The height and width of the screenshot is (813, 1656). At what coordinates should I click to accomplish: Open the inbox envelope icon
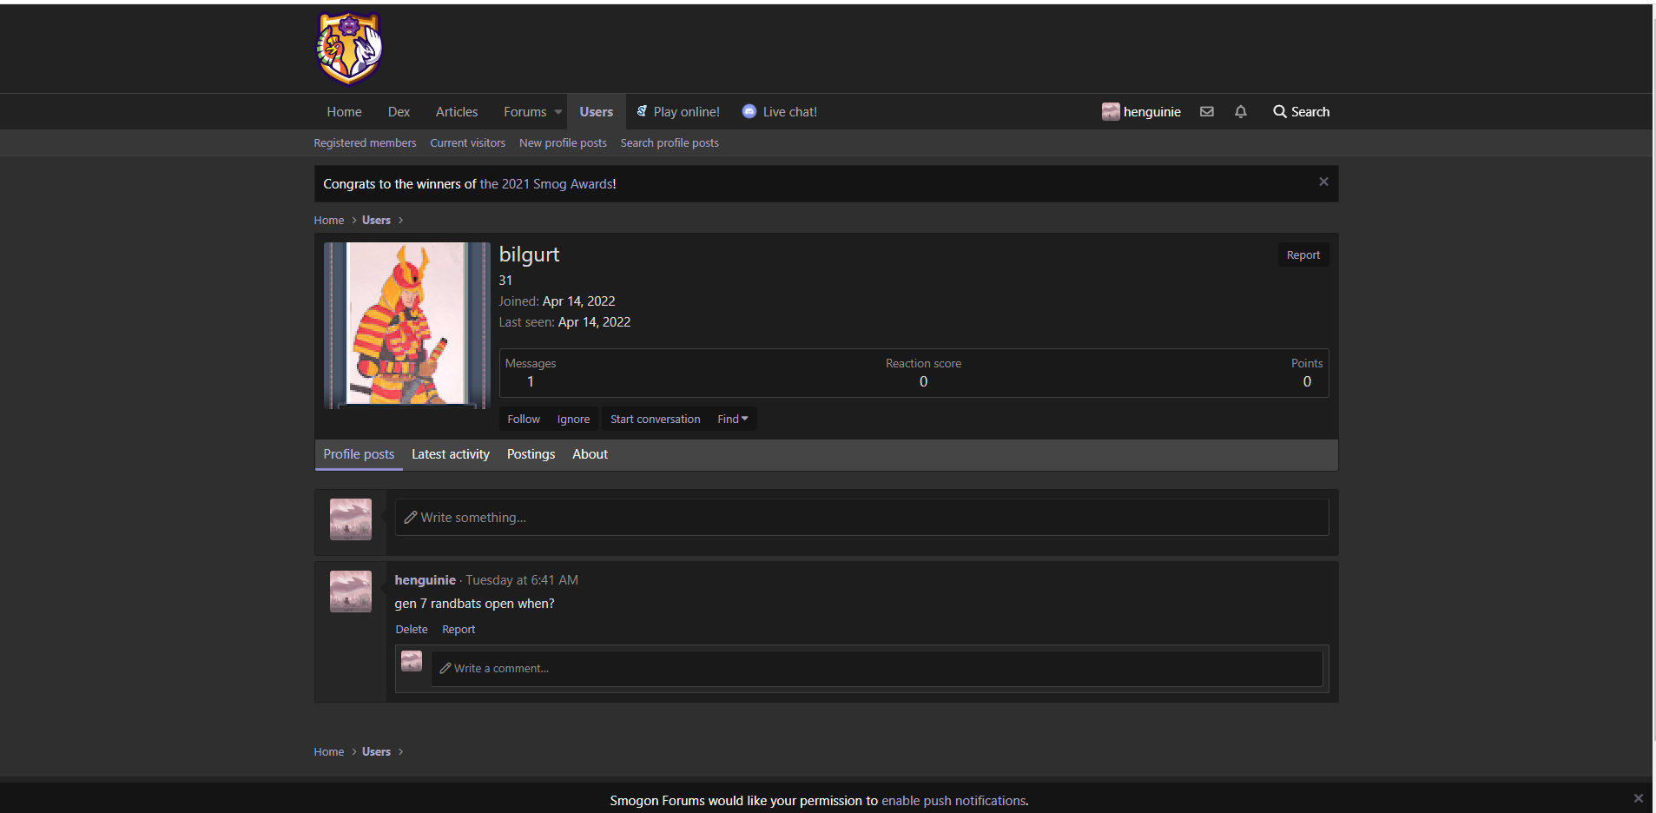point(1206,112)
